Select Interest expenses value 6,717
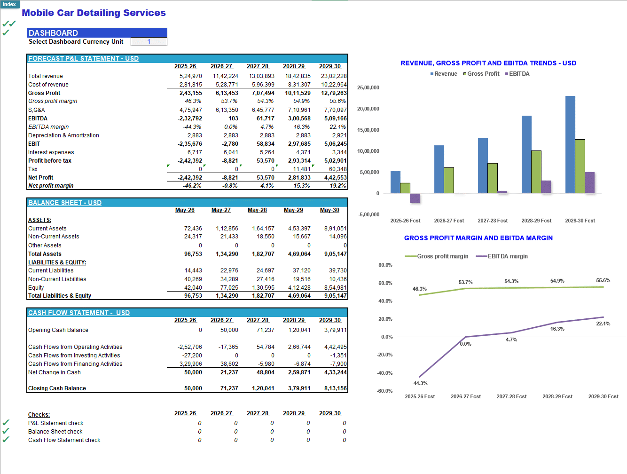The image size is (627, 474). 195,152
